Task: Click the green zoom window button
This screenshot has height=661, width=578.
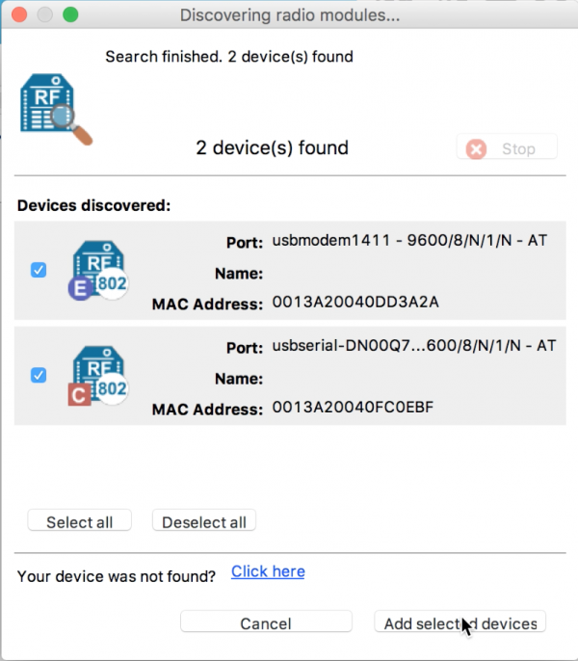Action: pyautogui.click(x=70, y=15)
